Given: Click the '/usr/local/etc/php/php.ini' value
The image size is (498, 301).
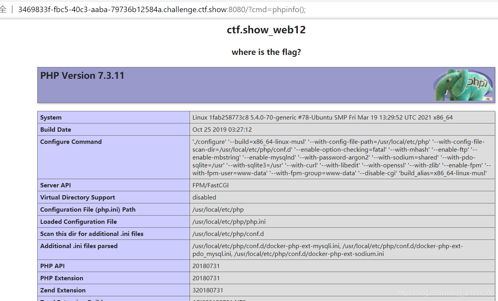Looking at the screenshot, I should tap(229, 222).
